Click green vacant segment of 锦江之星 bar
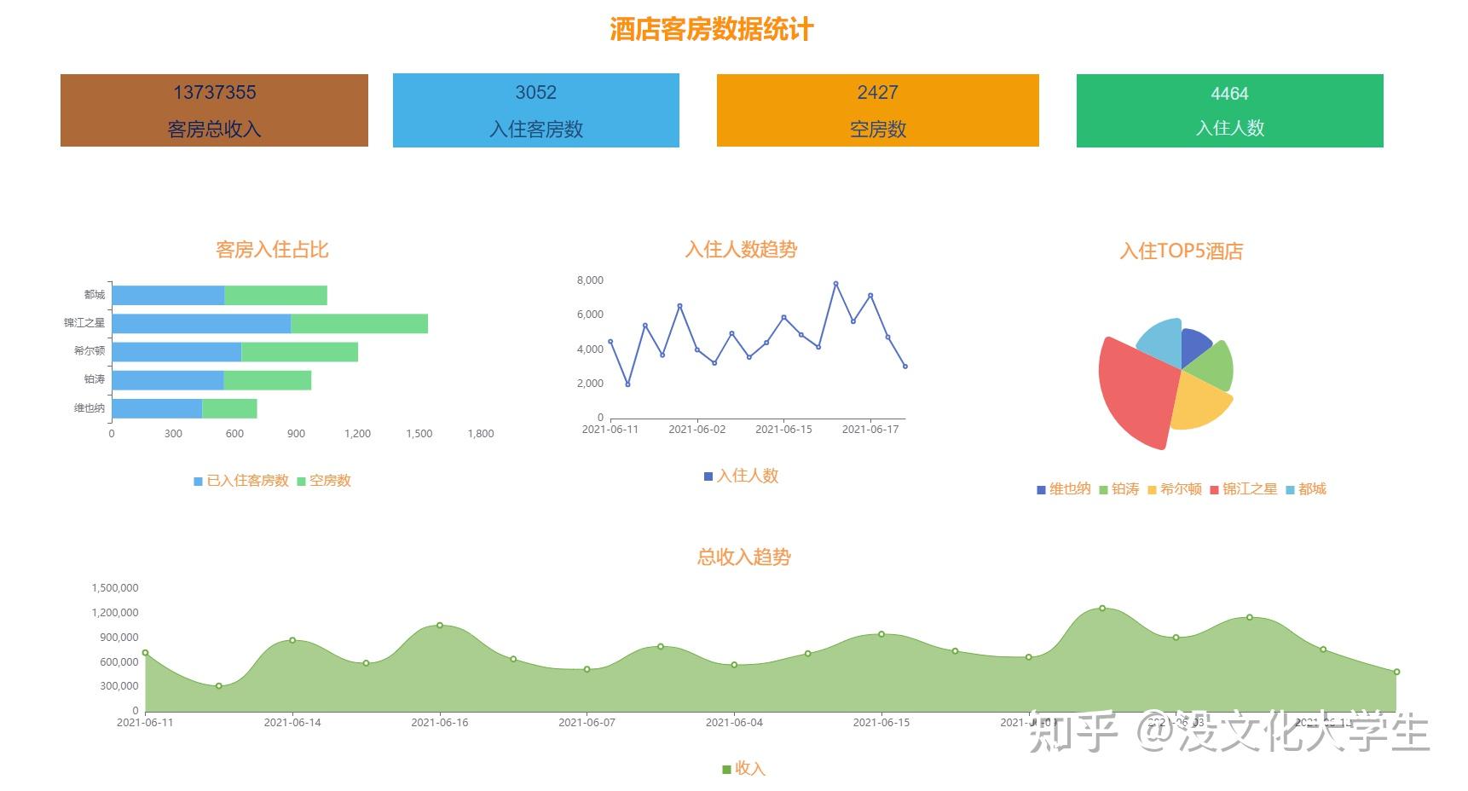1468x791 pixels. pyautogui.click(x=359, y=323)
